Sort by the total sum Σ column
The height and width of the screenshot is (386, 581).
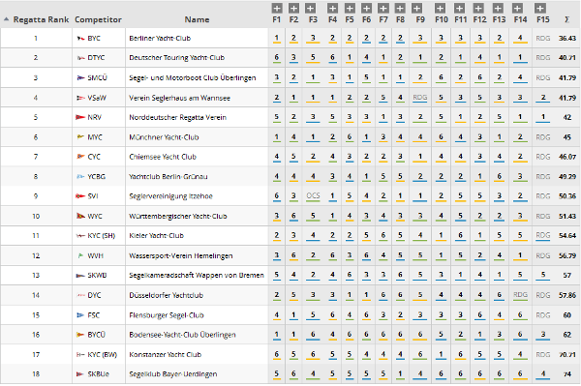(566, 19)
